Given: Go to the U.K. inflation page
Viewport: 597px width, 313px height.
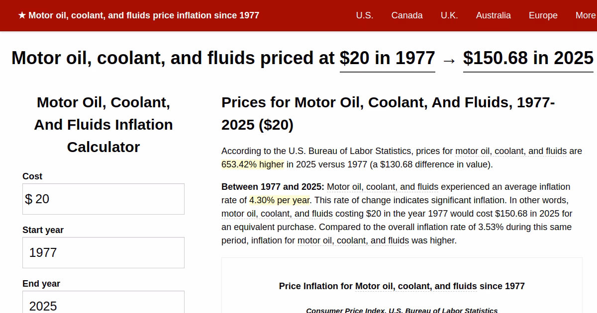Looking at the screenshot, I should [449, 15].
